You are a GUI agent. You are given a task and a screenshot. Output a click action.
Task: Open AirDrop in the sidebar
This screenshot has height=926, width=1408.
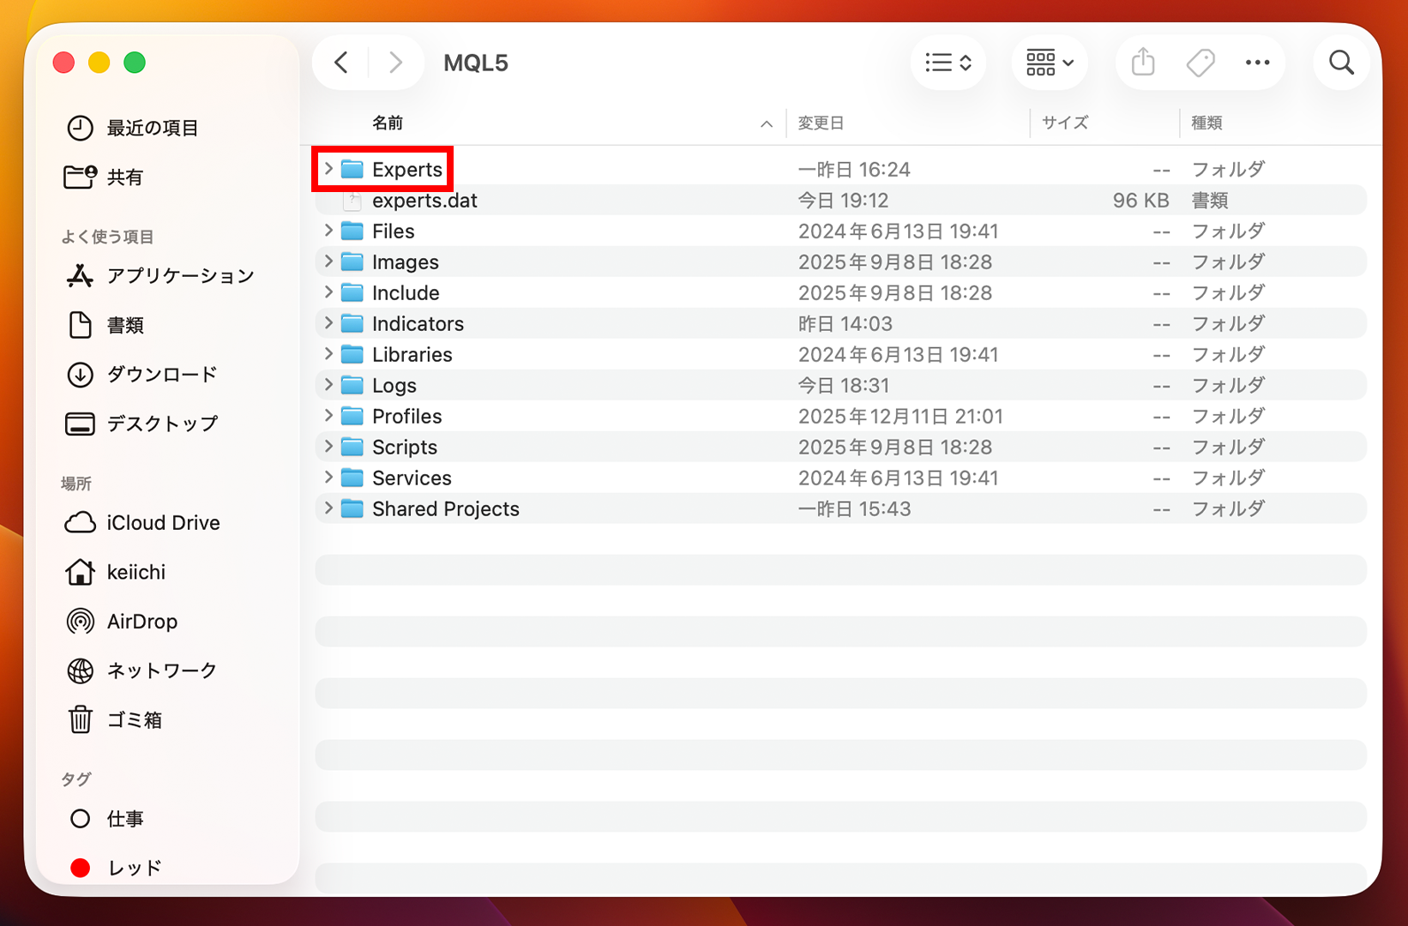[141, 622]
